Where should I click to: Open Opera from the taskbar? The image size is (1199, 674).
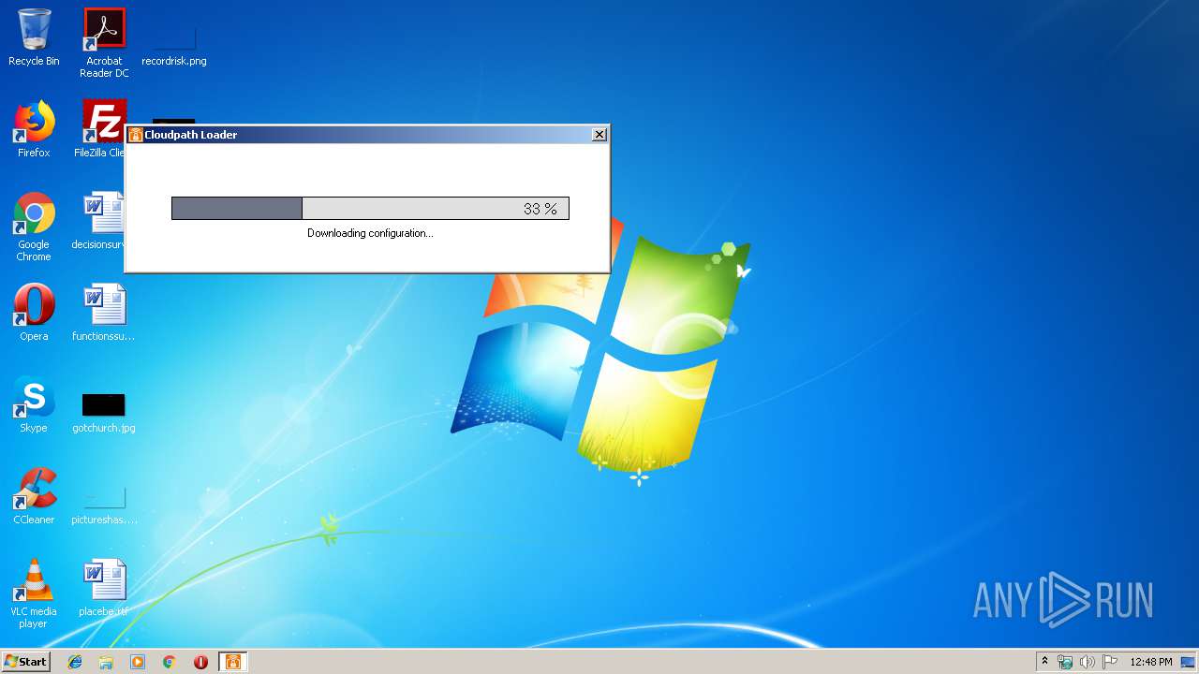click(x=200, y=662)
